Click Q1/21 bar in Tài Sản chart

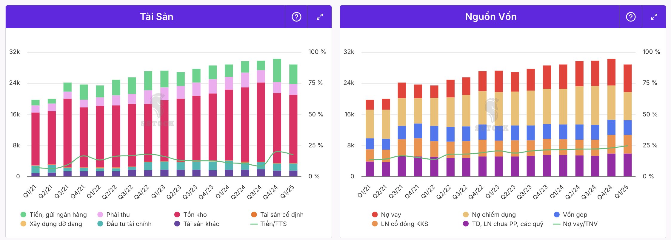coord(36,138)
